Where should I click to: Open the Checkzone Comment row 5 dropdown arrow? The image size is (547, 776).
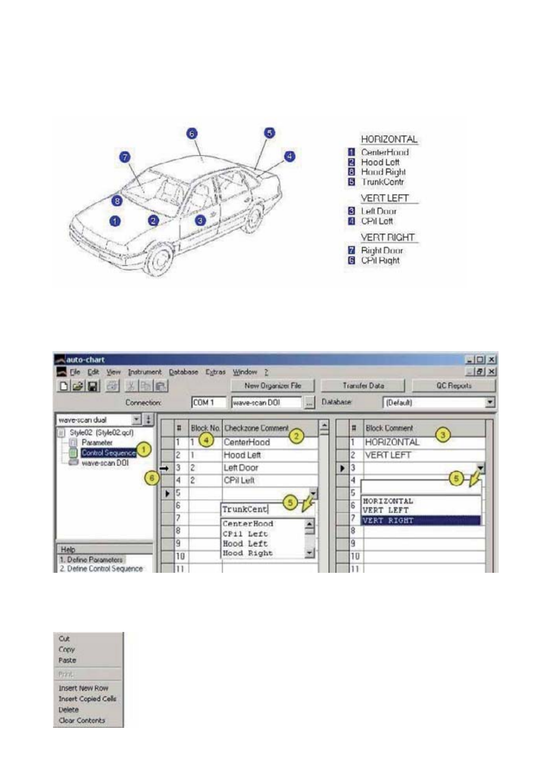[313, 492]
